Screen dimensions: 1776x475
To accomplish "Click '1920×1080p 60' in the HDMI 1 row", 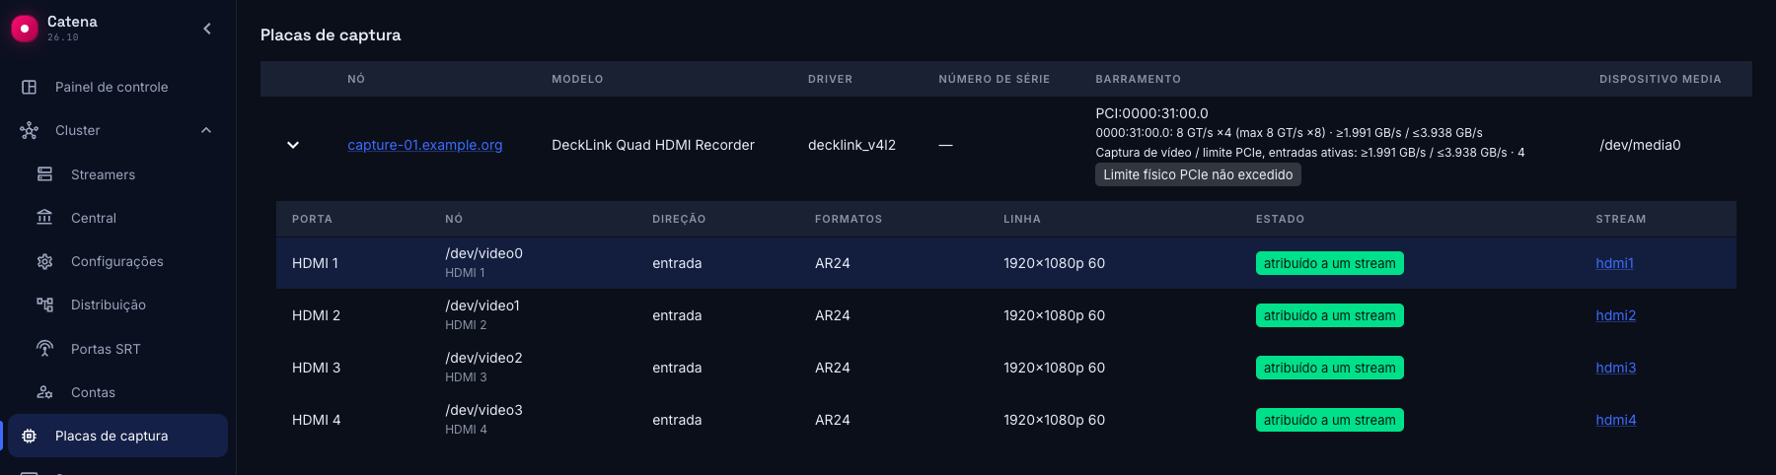I will tap(1054, 263).
